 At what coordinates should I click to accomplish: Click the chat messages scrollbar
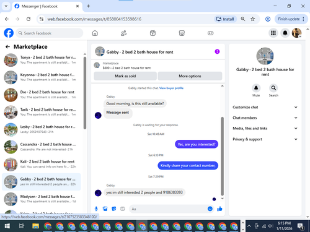coord(222,156)
